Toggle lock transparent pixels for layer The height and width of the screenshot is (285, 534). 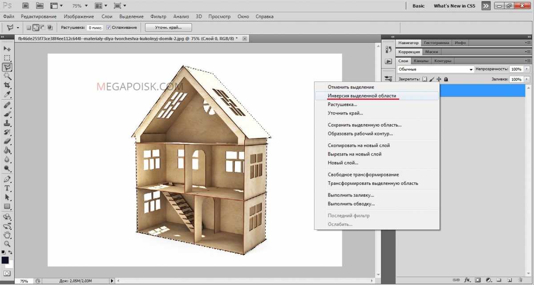(424, 79)
